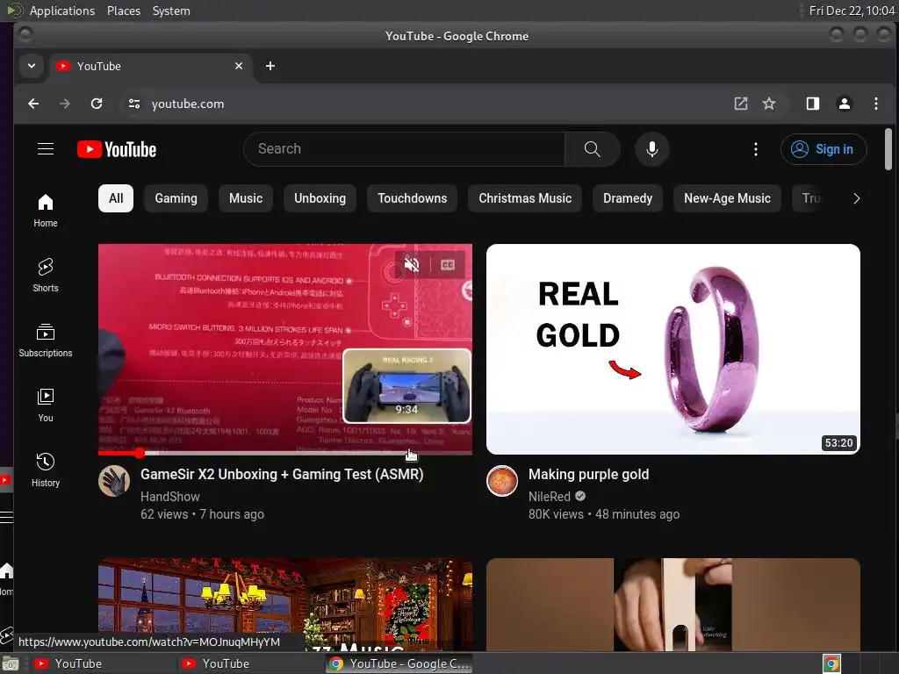
Task: Select the Dramedy filter chip
Action: (x=628, y=198)
